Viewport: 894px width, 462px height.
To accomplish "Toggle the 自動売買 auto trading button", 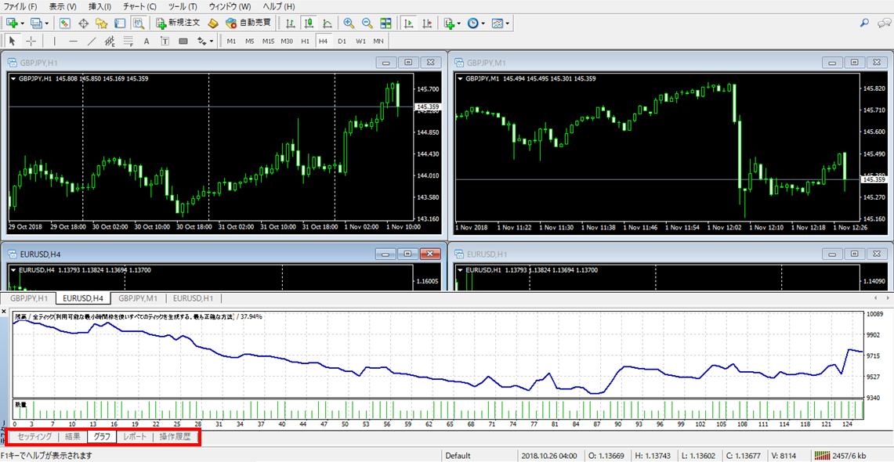I will point(248,23).
